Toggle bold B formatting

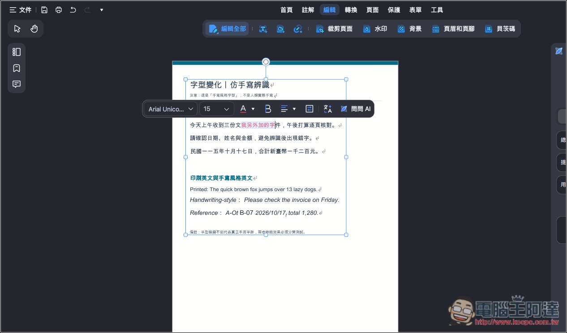pos(268,109)
